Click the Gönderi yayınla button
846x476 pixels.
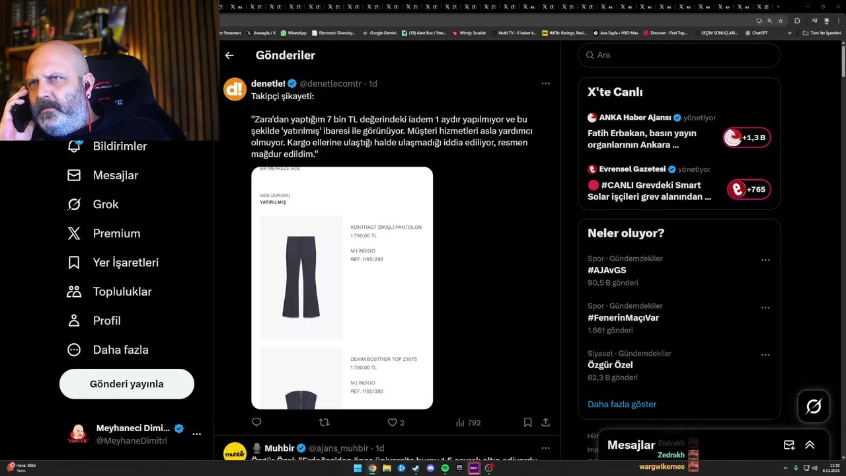tap(127, 384)
